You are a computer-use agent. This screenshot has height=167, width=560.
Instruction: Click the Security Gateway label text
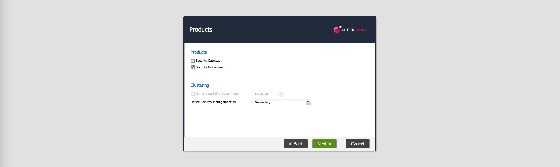point(208,61)
